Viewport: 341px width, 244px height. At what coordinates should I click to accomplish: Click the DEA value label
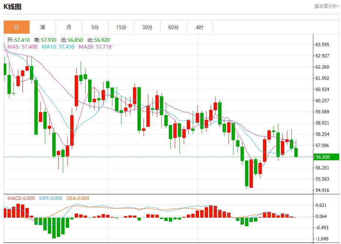coord(78,198)
